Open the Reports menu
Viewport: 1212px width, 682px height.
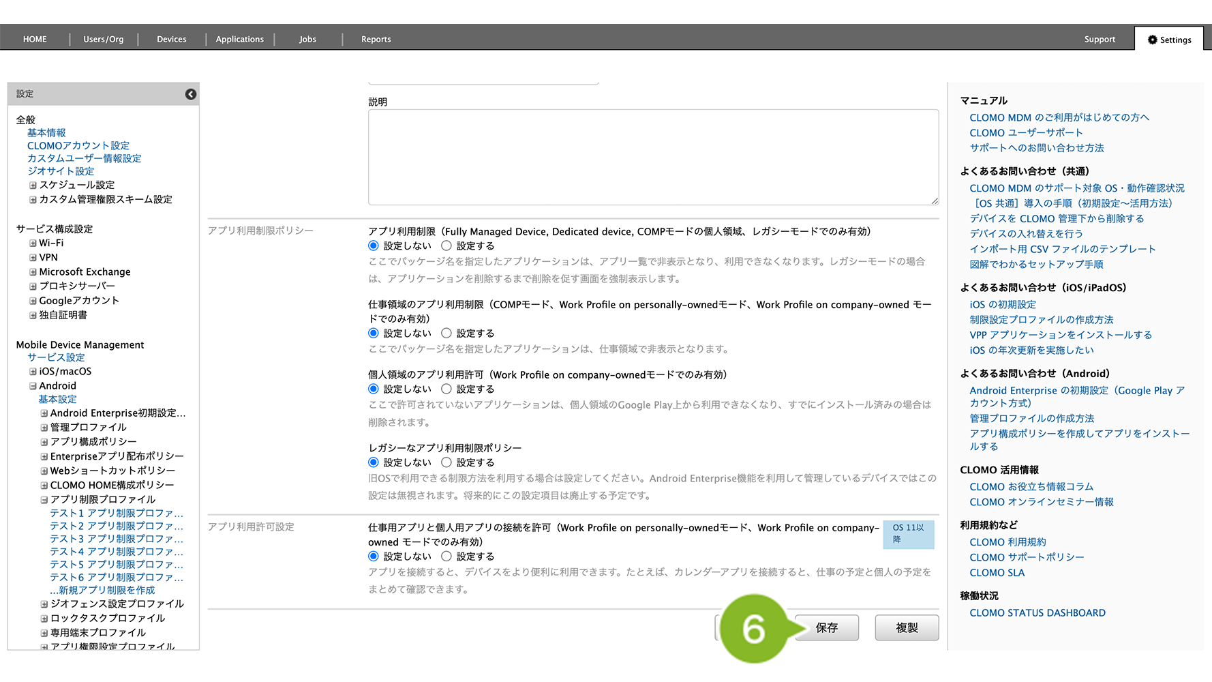[x=376, y=40]
